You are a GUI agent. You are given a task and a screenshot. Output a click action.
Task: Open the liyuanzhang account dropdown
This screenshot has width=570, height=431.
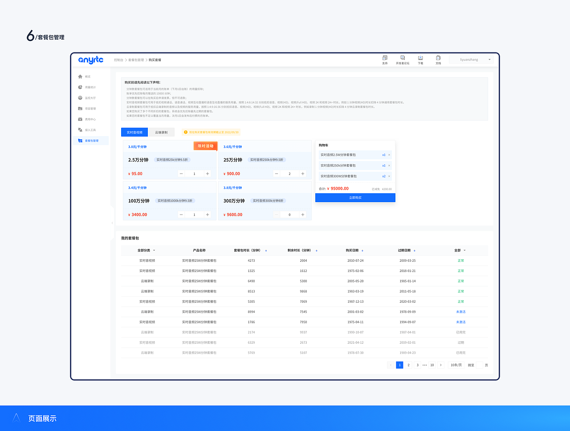471,60
